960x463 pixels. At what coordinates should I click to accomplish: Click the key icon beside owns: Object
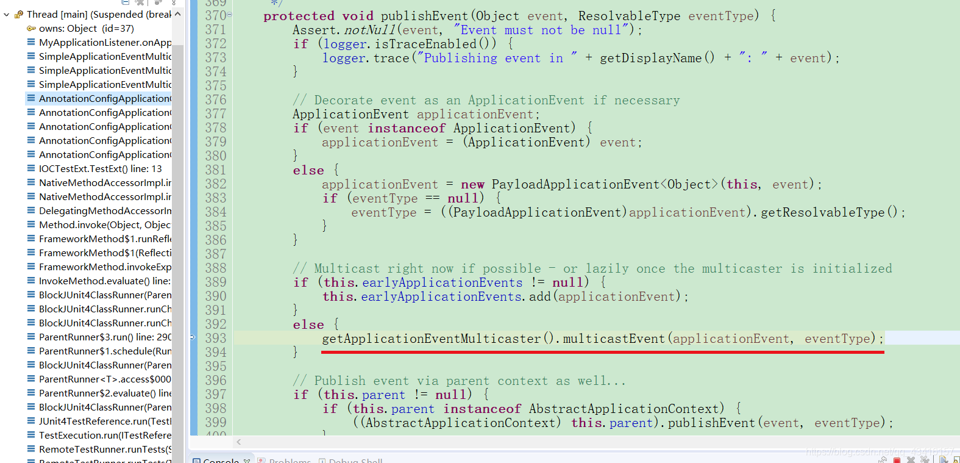pyautogui.click(x=31, y=28)
